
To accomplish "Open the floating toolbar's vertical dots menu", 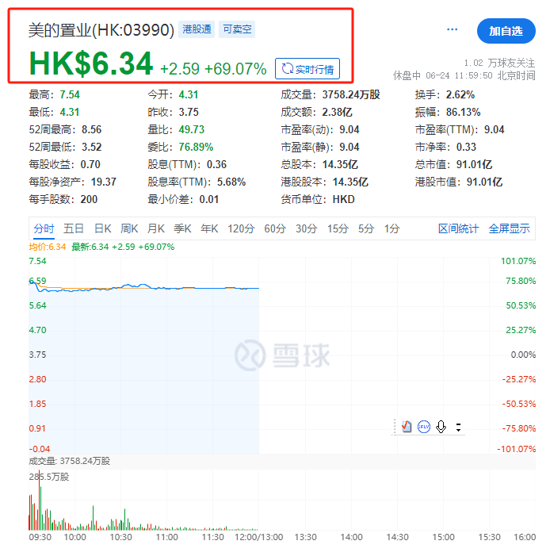I will pos(458,428).
